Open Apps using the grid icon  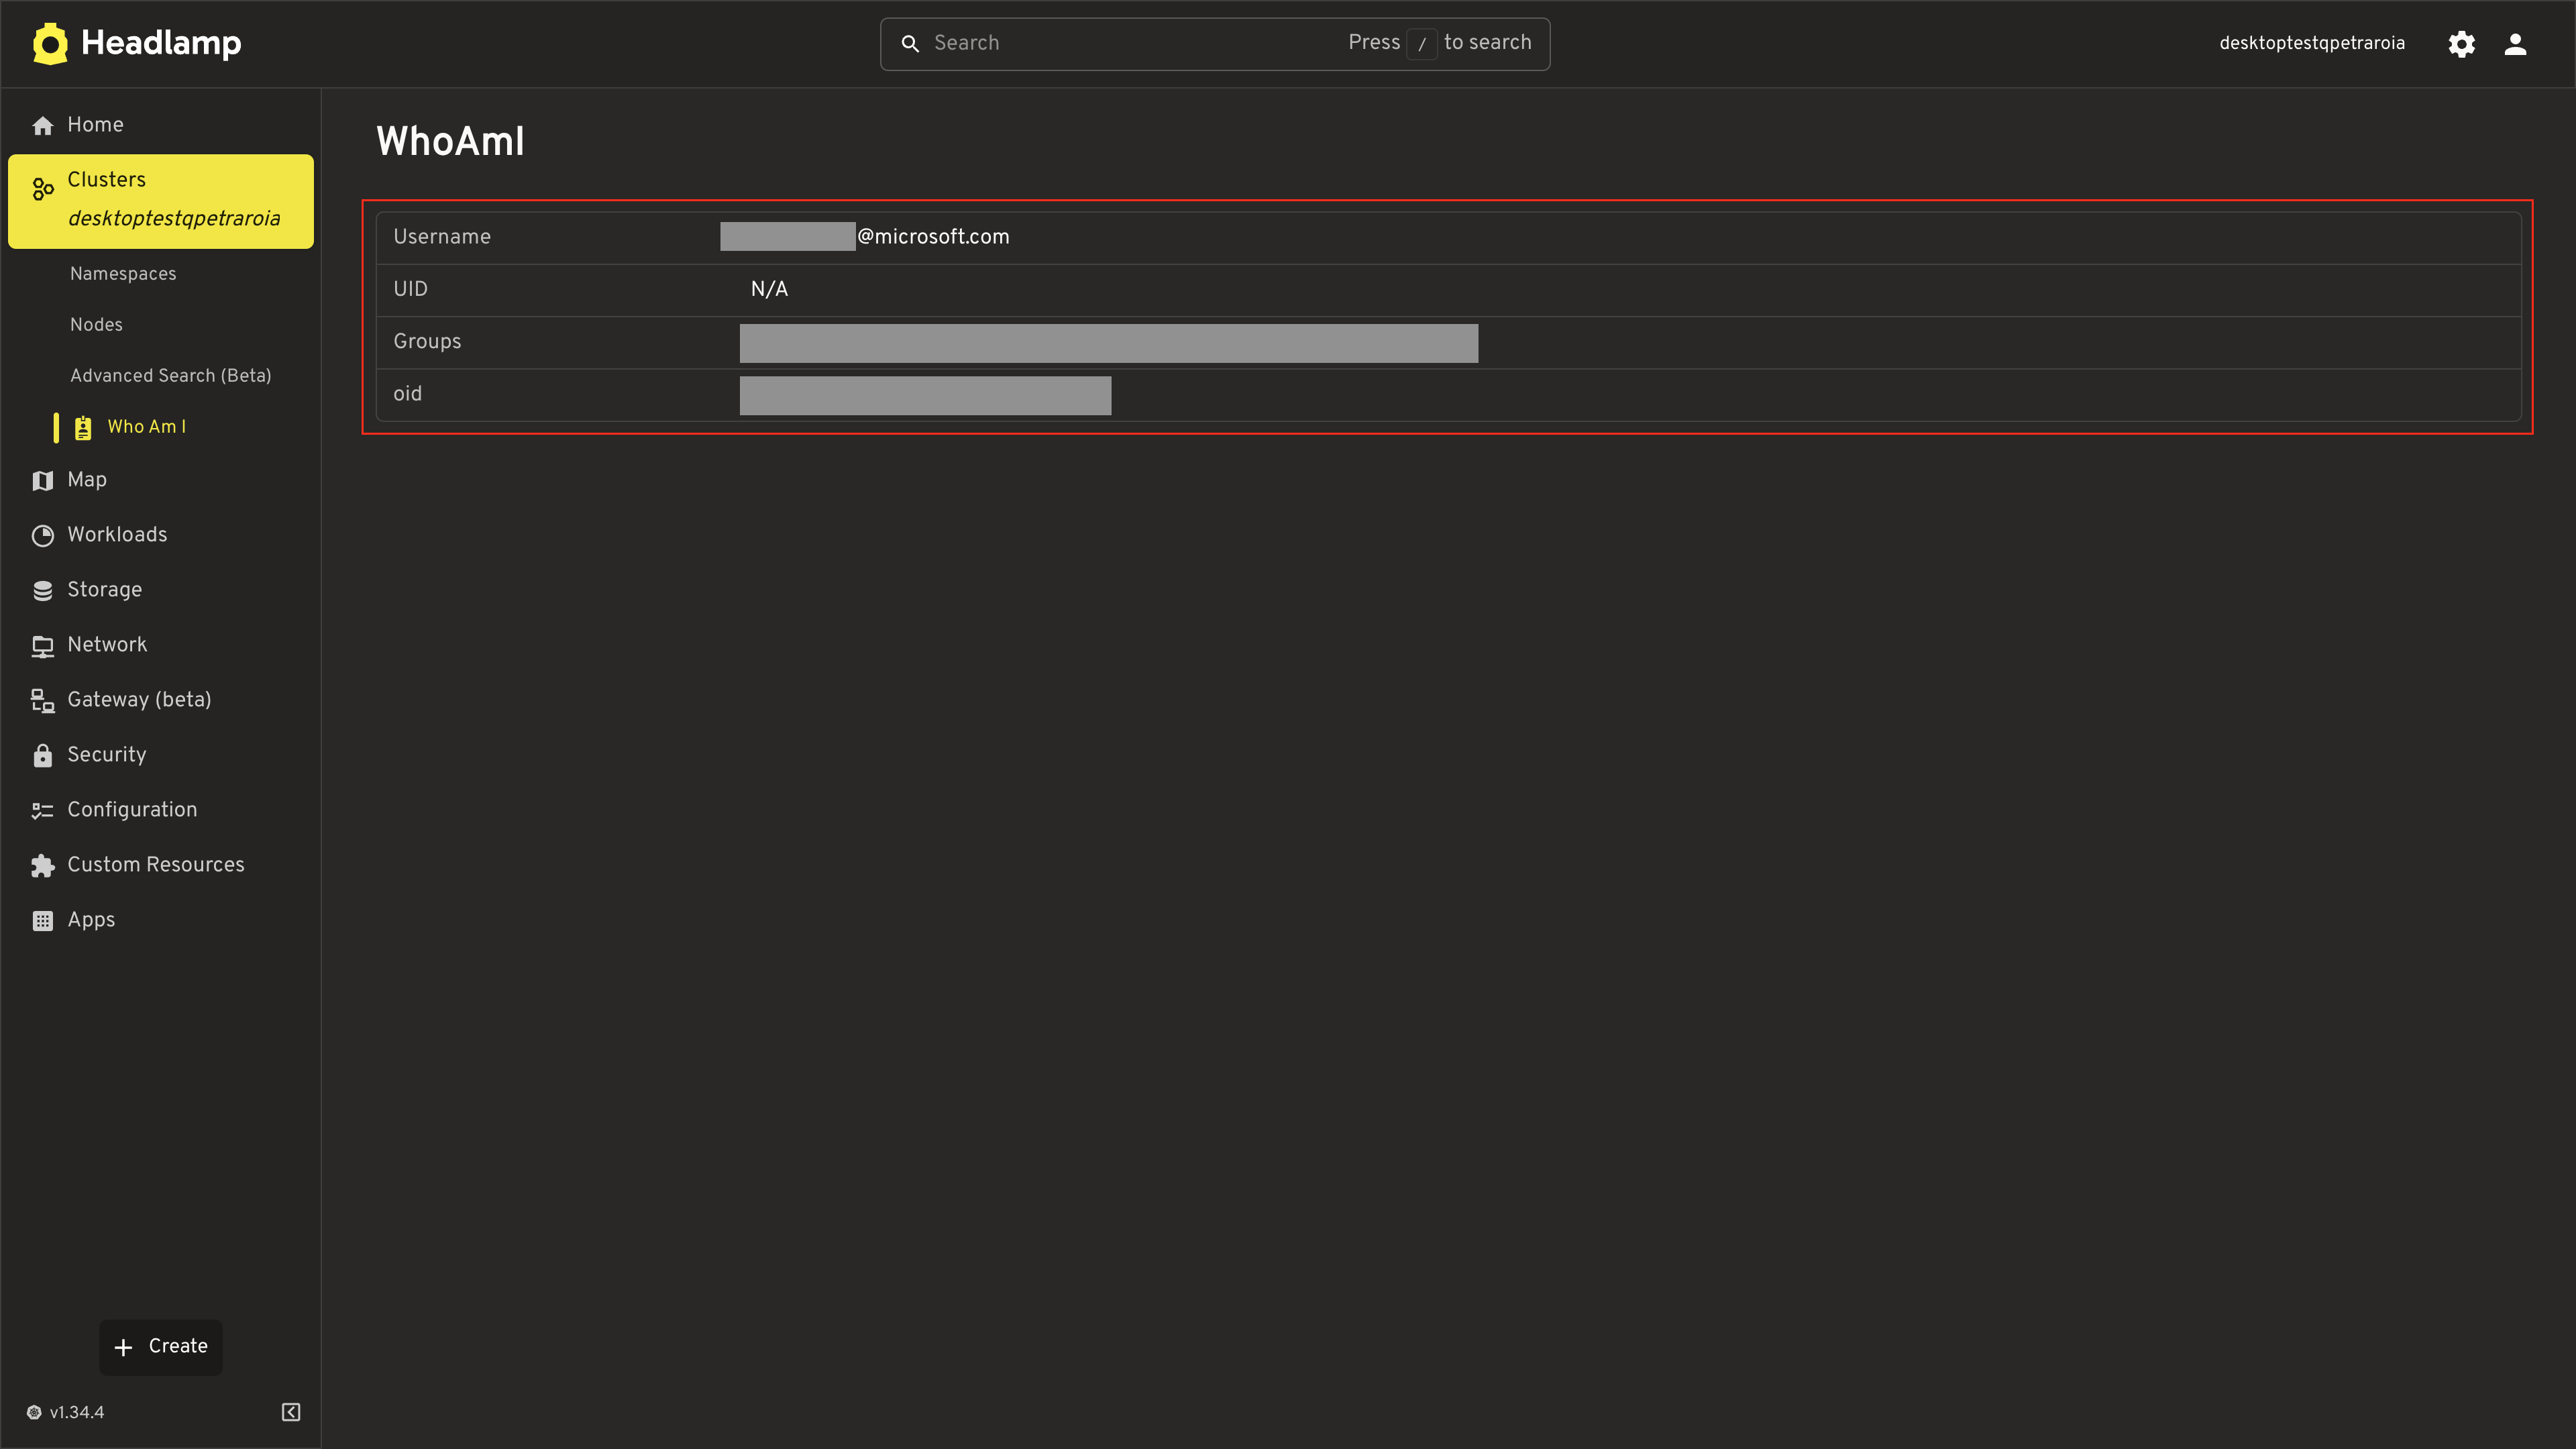point(42,920)
